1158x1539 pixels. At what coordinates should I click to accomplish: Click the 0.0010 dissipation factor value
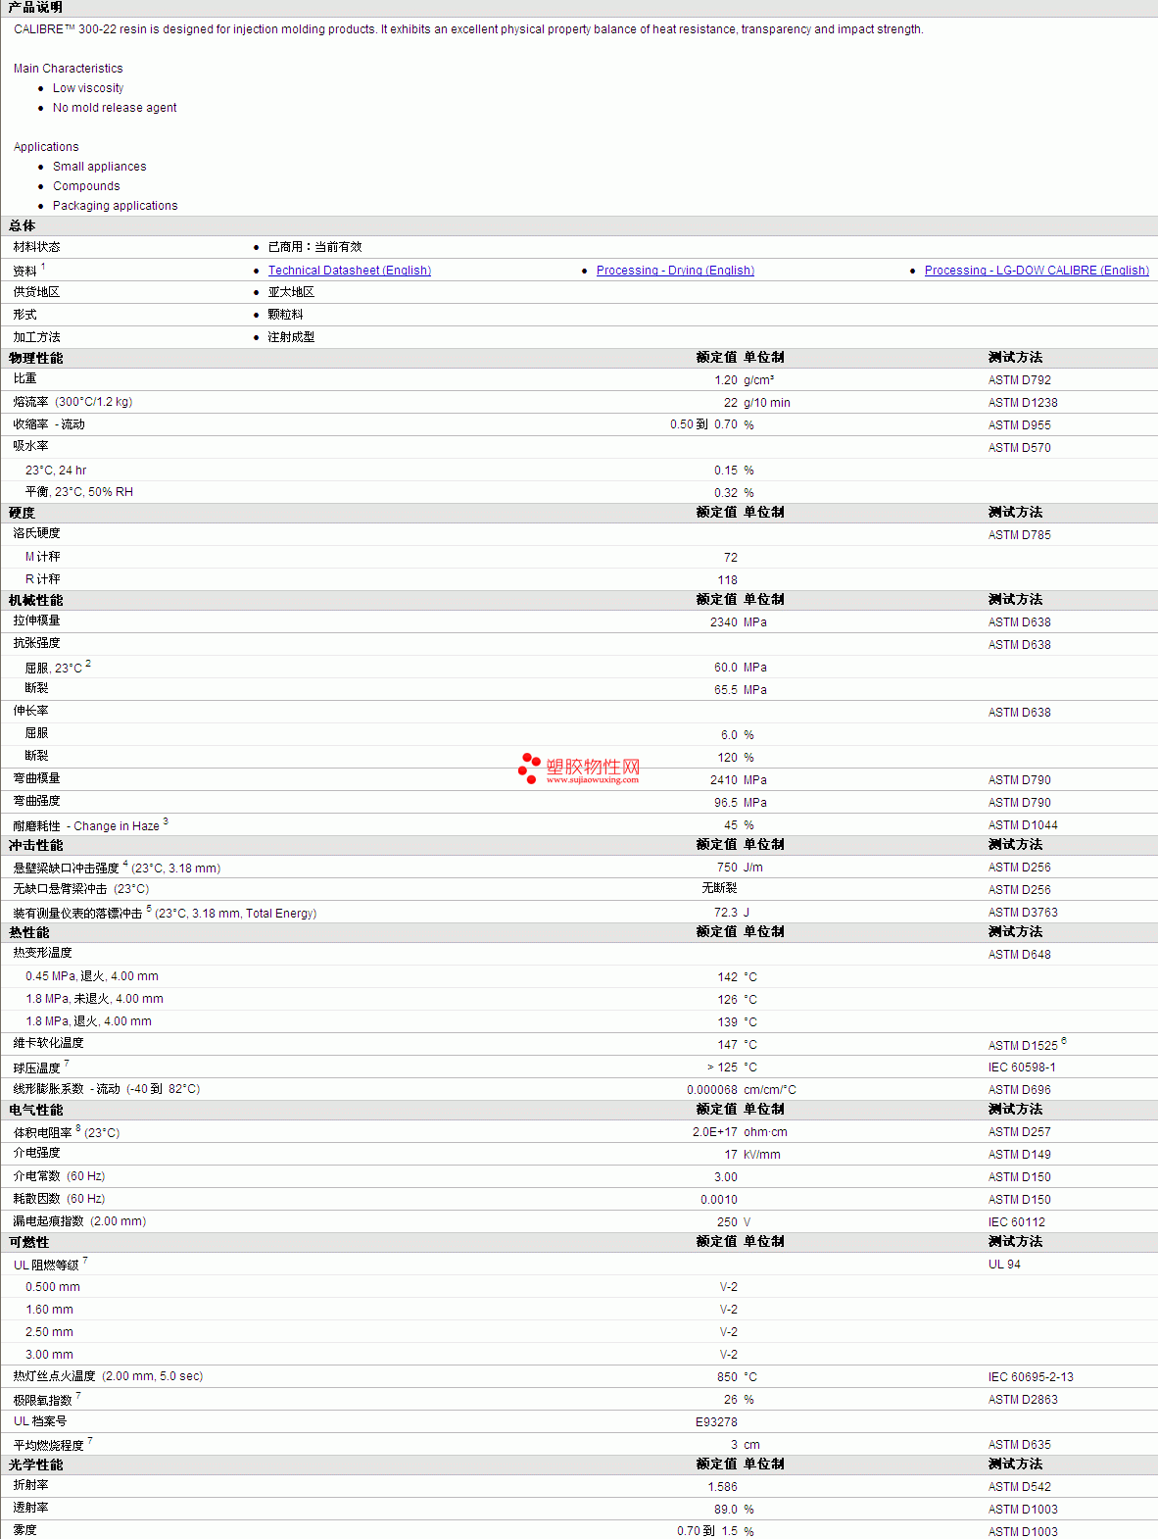pos(719,1200)
